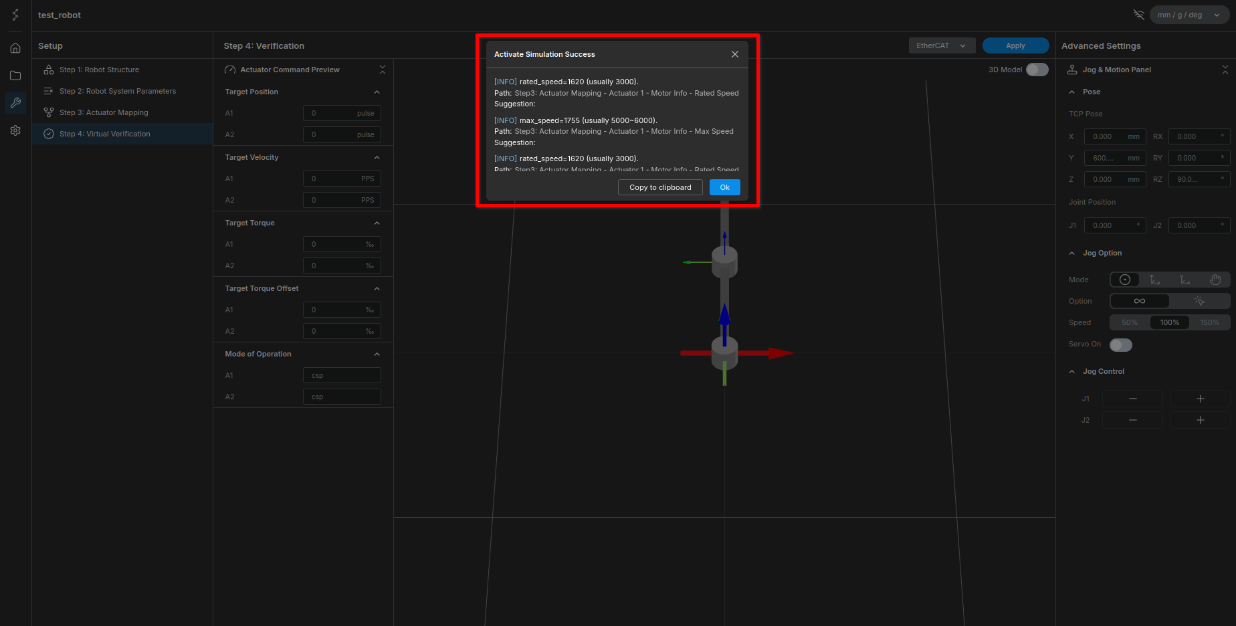Open the EtherCAT dropdown
The width and height of the screenshot is (1236, 626).
pyautogui.click(x=941, y=45)
